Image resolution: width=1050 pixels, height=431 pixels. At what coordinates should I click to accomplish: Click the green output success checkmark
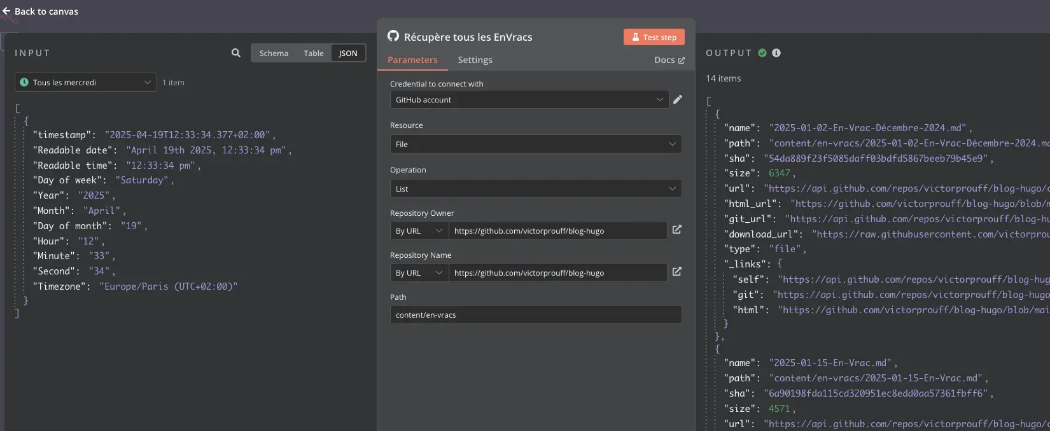click(x=762, y=53)
